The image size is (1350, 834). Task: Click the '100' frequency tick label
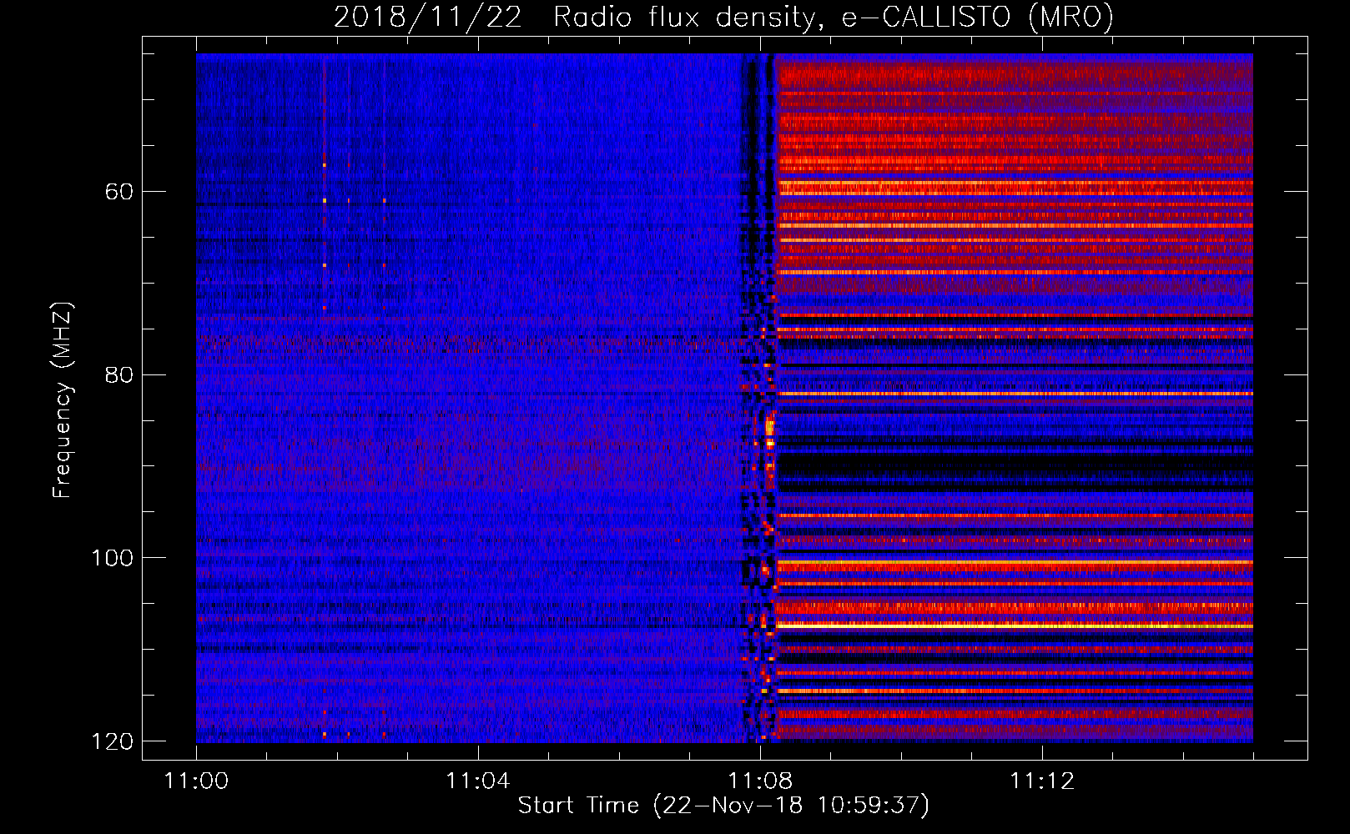click(112, 558)
